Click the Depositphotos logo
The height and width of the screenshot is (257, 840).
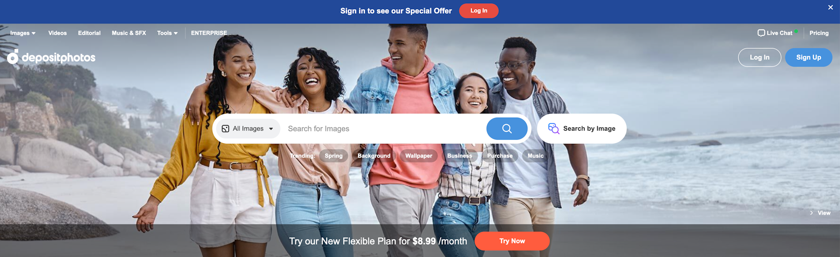(x=51, y=57)
